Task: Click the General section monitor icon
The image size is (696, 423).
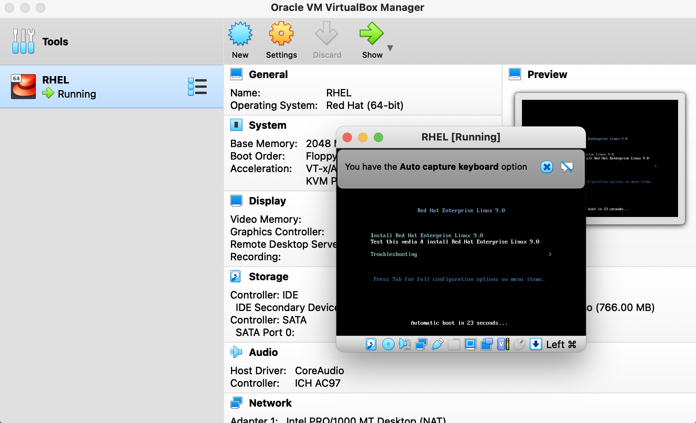Action: coord(236,74)
